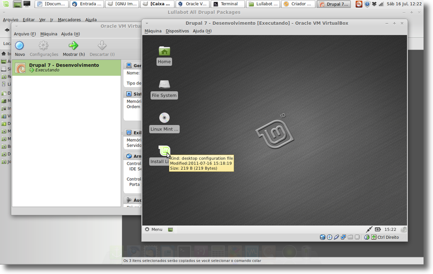Open the Linux Mint menu icon in host panel
This screenshot has height=274, width=433.
tap(6, 4)
